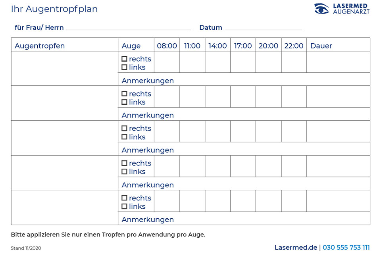Enable 'rechts' checkbox in fifth row
This screenshot has width=381, height=254.
tap(124, 198)
